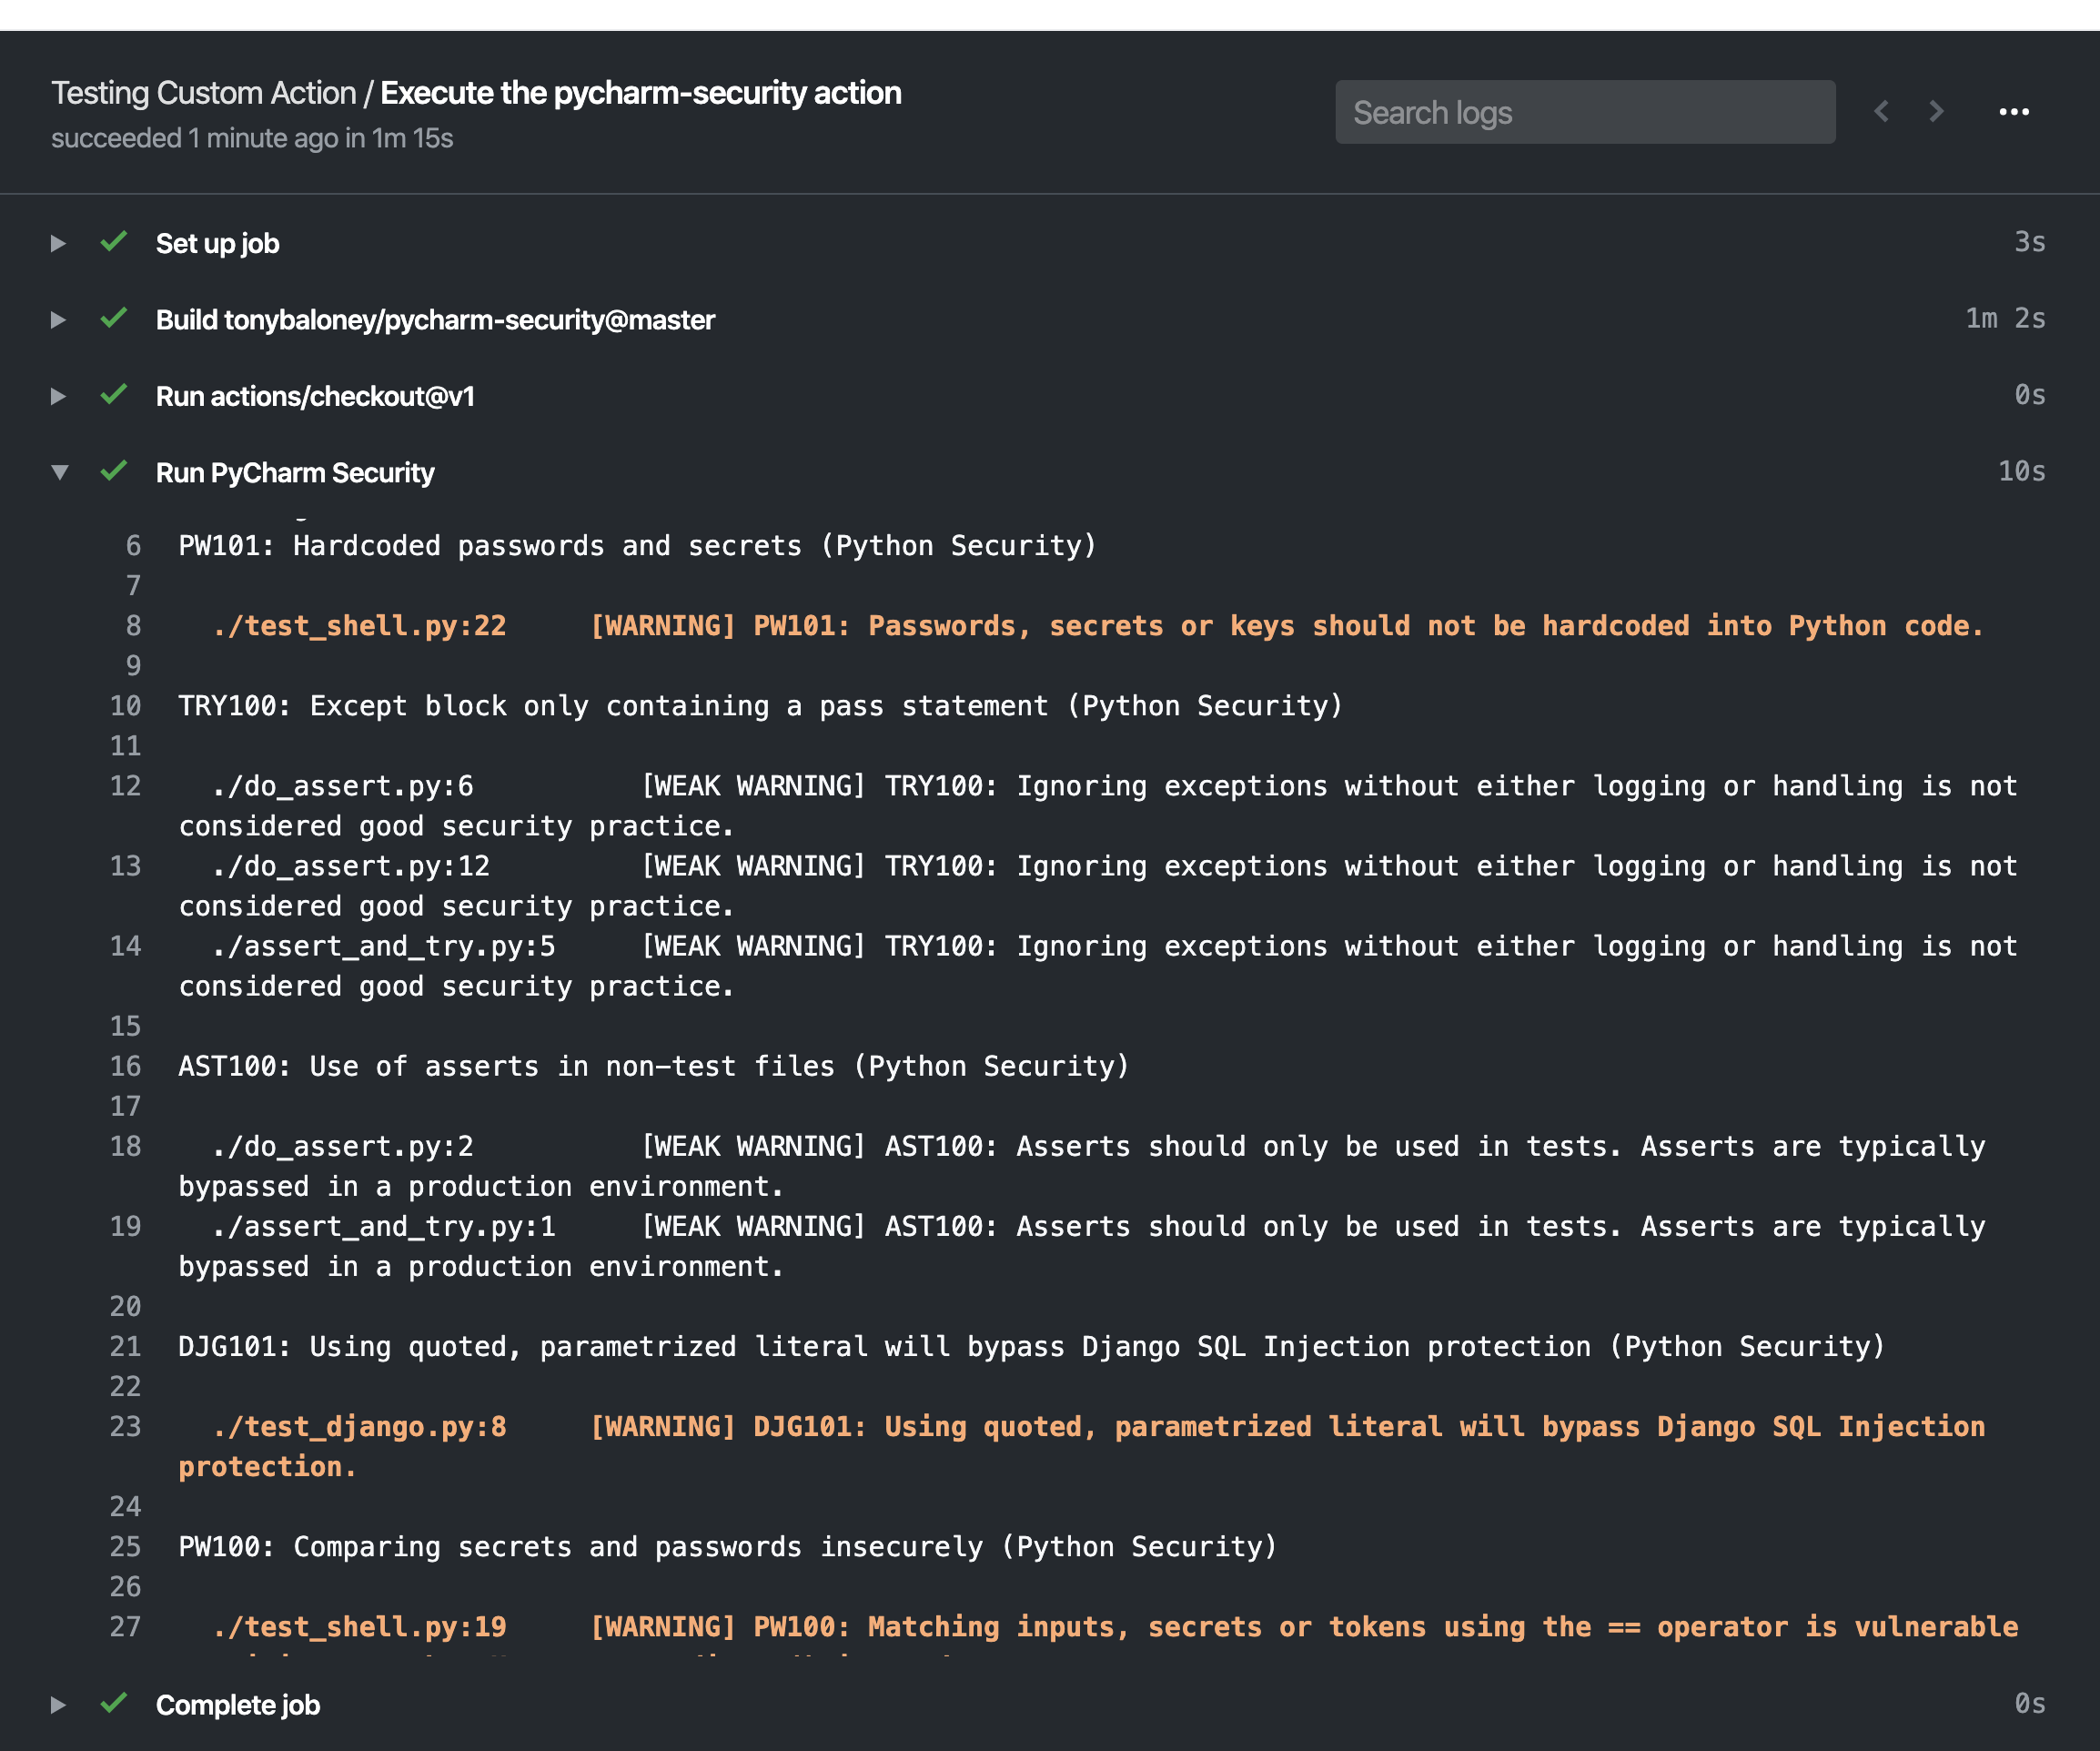Click green checkmark beside Set up job

[114, 241]
